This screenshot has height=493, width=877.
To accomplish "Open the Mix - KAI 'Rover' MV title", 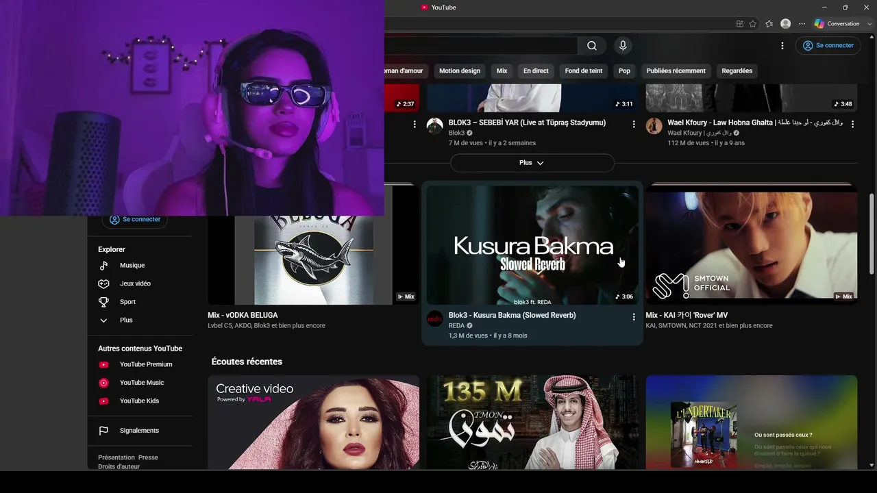I will (x=687, y=316).
